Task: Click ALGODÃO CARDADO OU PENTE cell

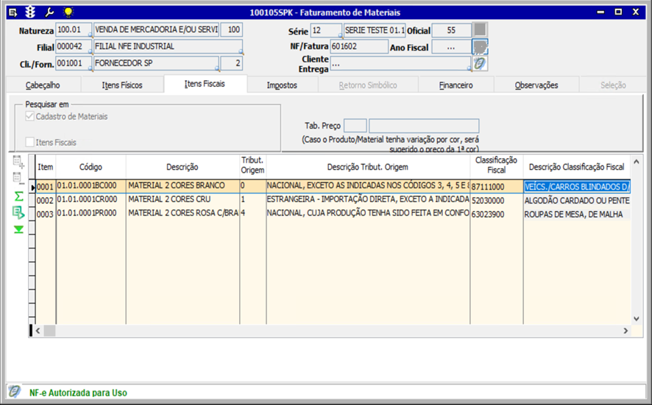Action: pyautogui.click(x=577, y=201)
